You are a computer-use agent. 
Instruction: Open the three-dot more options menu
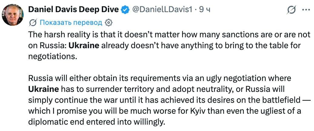(306, 9)
